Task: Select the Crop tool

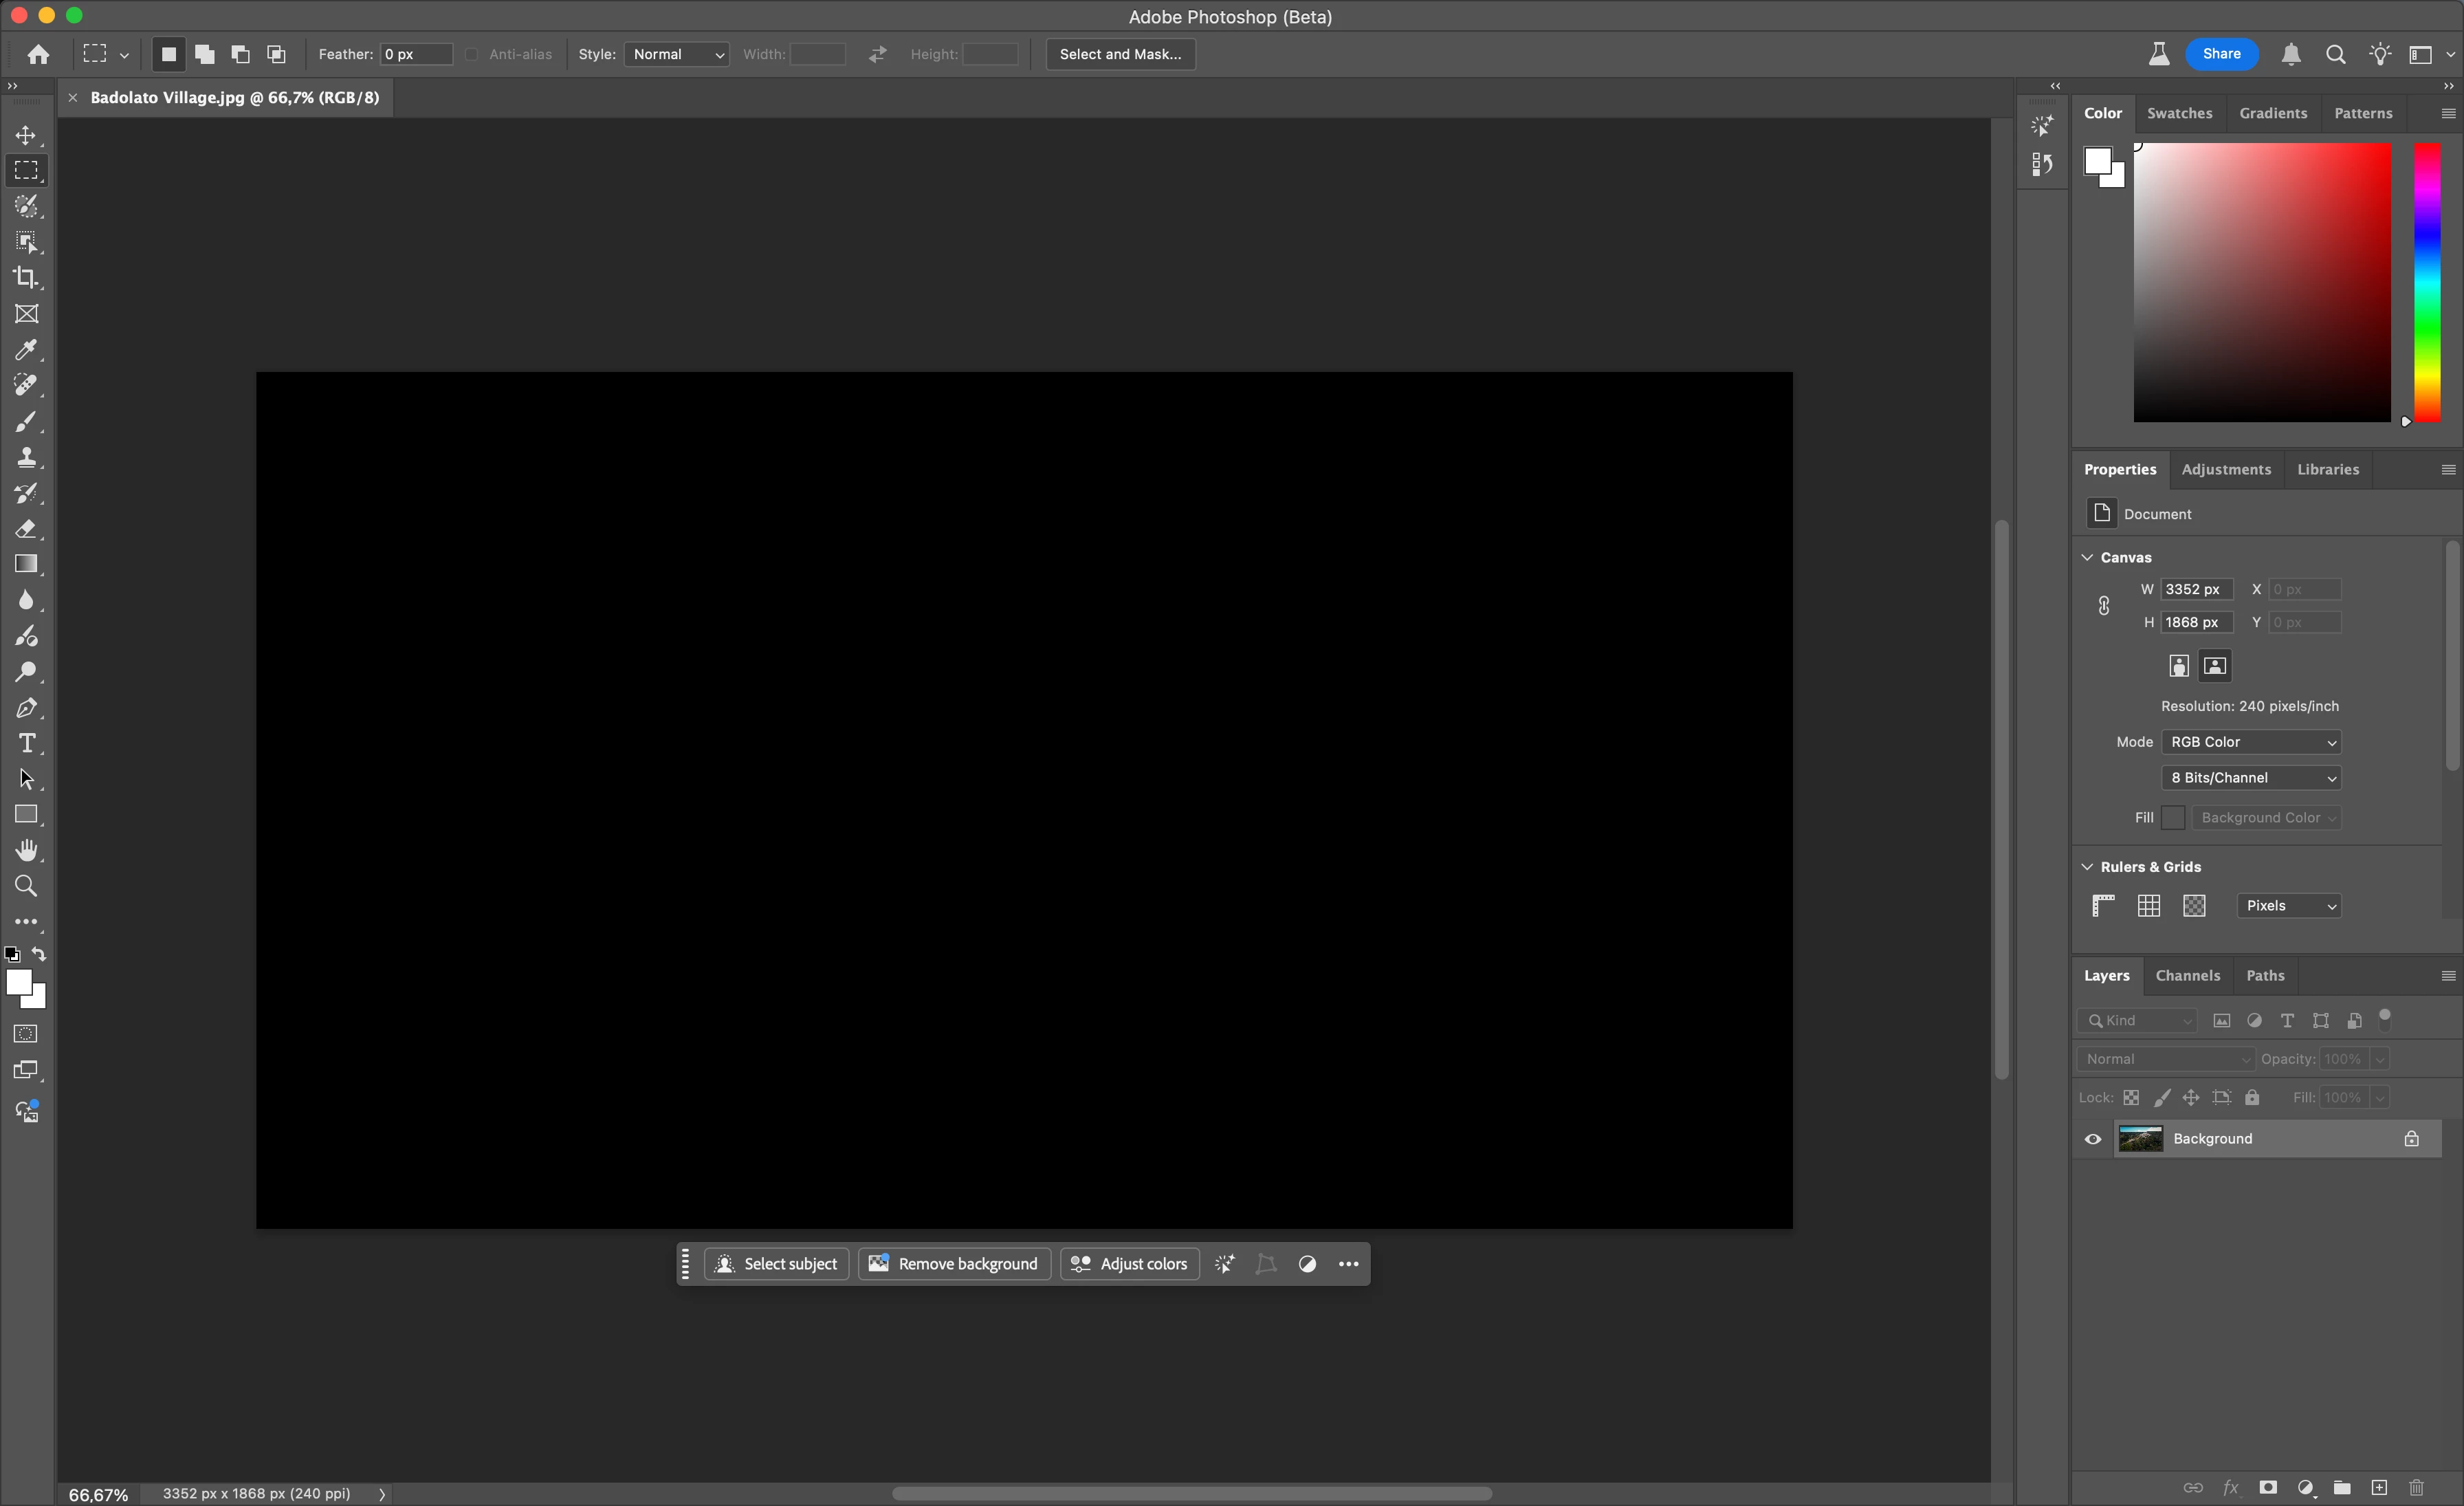Action: pos(26,278)
